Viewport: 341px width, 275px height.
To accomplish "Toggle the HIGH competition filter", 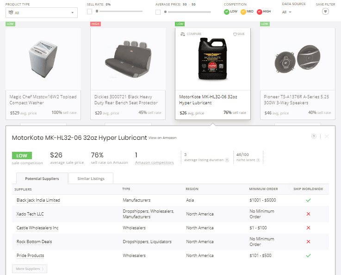I will tap(260, 12).
